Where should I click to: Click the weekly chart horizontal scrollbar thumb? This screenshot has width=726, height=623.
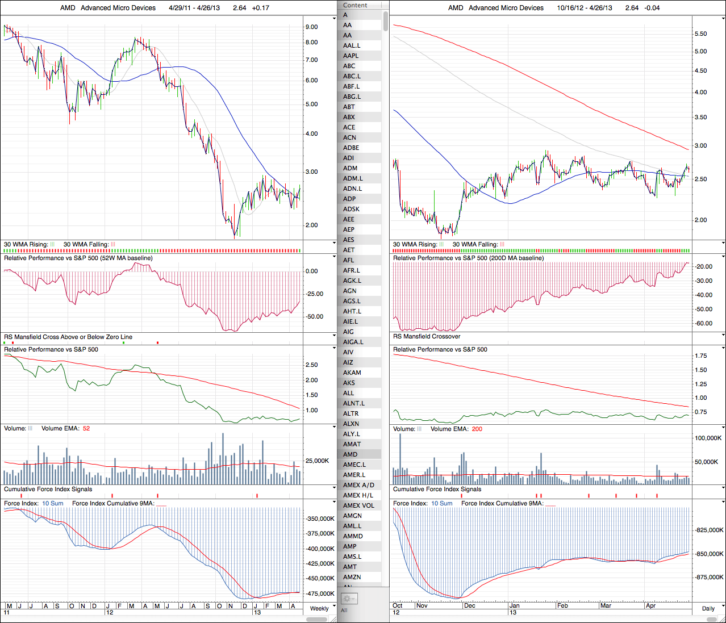coord(317,620)
